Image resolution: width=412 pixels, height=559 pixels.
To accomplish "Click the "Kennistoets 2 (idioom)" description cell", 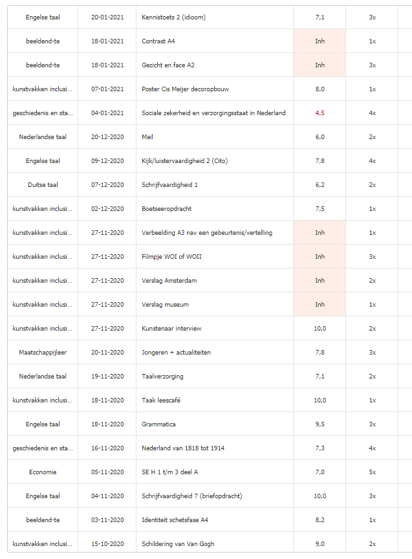I will (173, 17).
